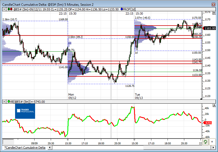
Task: Open the PROF[1d] indicator settings
Action: (129, 9)
